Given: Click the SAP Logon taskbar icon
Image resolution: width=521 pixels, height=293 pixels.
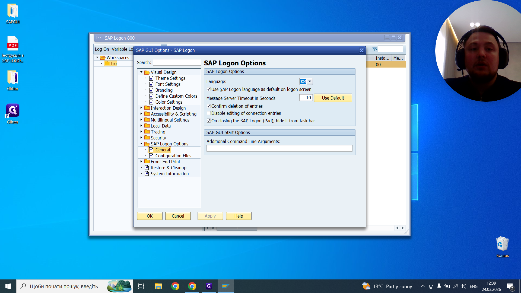Looking at the screenshot, I should pos(226,286).
